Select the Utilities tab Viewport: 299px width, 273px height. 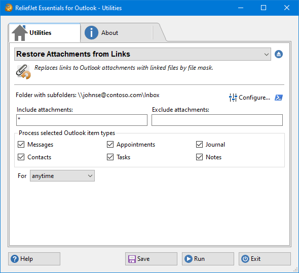[45, 33]
